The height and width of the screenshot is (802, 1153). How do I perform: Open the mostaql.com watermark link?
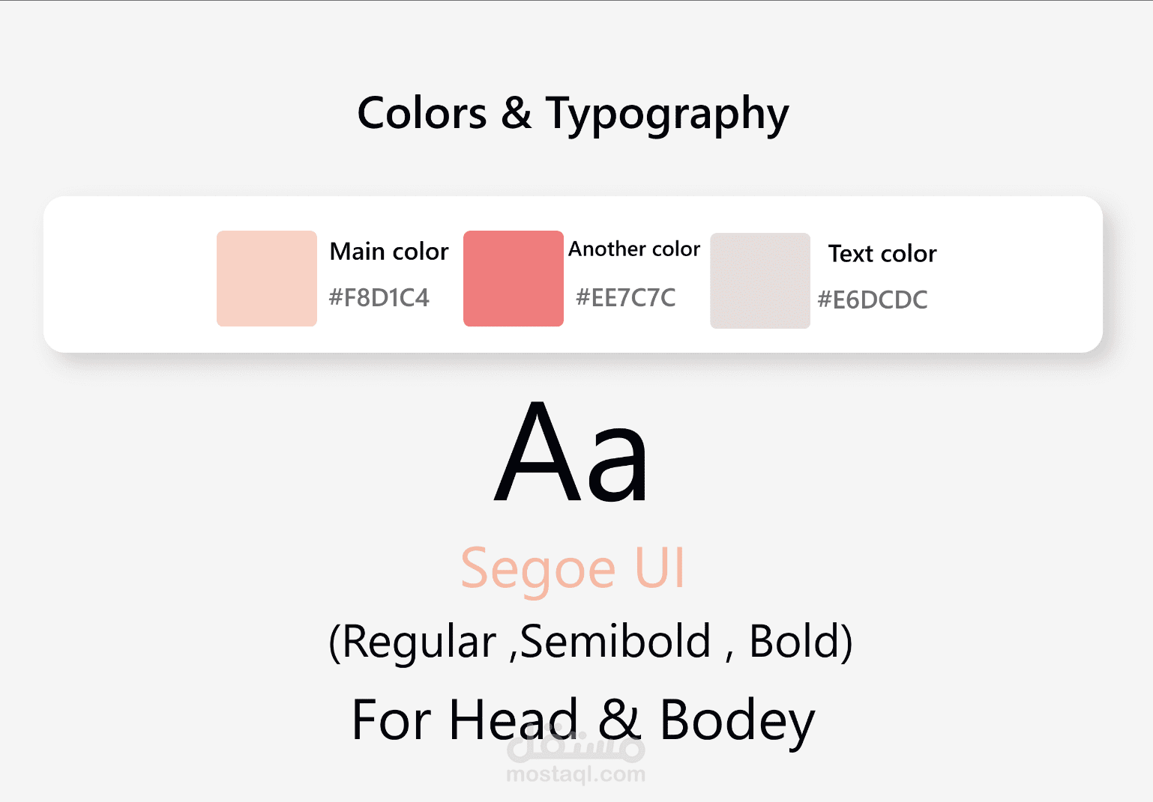(x=576, y=774)
